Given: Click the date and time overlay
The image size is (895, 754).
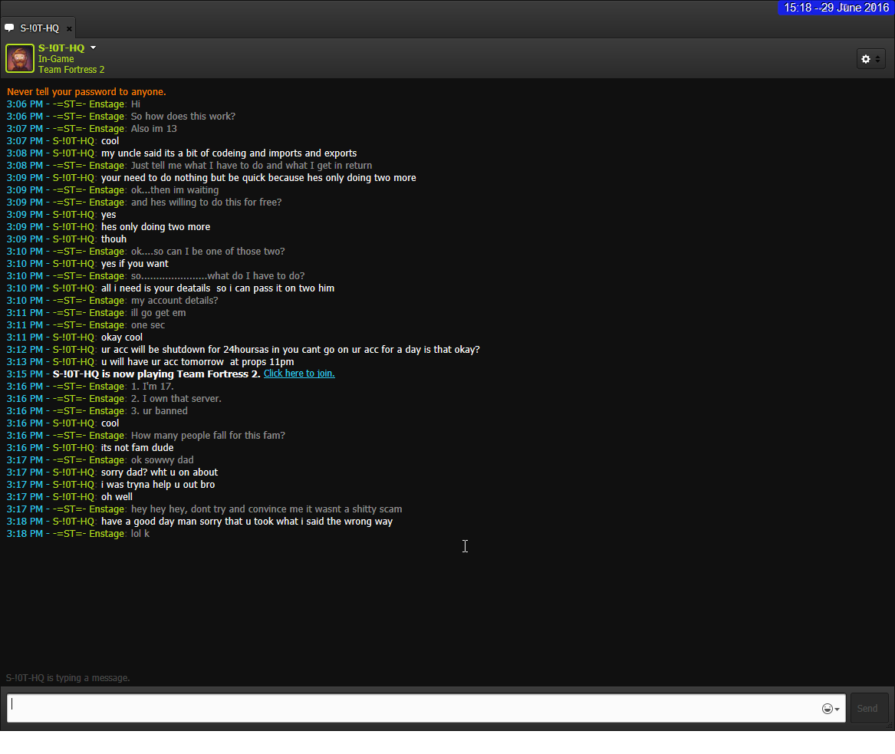Looking at the screenshot, I should pyautogui.click(x=836, y=8).
